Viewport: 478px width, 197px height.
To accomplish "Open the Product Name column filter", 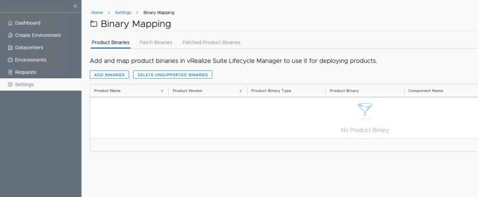I will tap(162, 91).
